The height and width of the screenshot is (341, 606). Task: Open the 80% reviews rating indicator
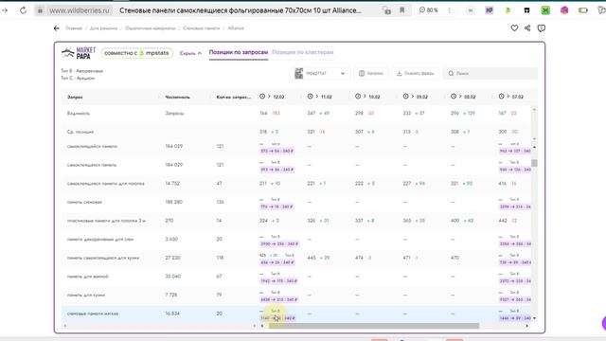point(428,10)
